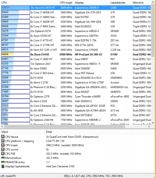Viewport: 156px width, 178px height.
Task: Select the 8x Opteron 2344 HE row
Action: coord(76,120)
